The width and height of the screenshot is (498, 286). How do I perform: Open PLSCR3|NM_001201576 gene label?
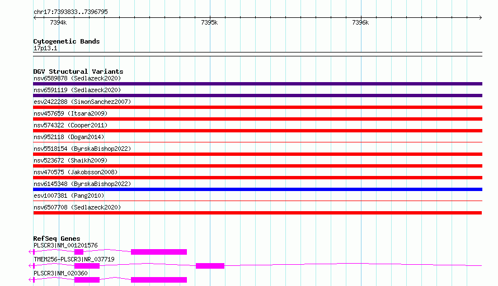coord(65,245)
